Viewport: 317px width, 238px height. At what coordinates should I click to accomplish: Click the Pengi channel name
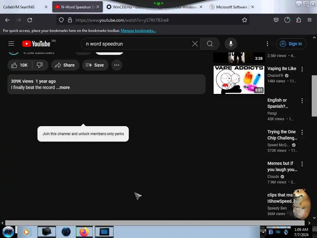(x=272, y=113)
